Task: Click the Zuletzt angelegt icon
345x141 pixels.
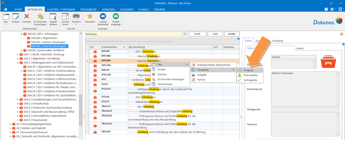Action: coord(116,17)
